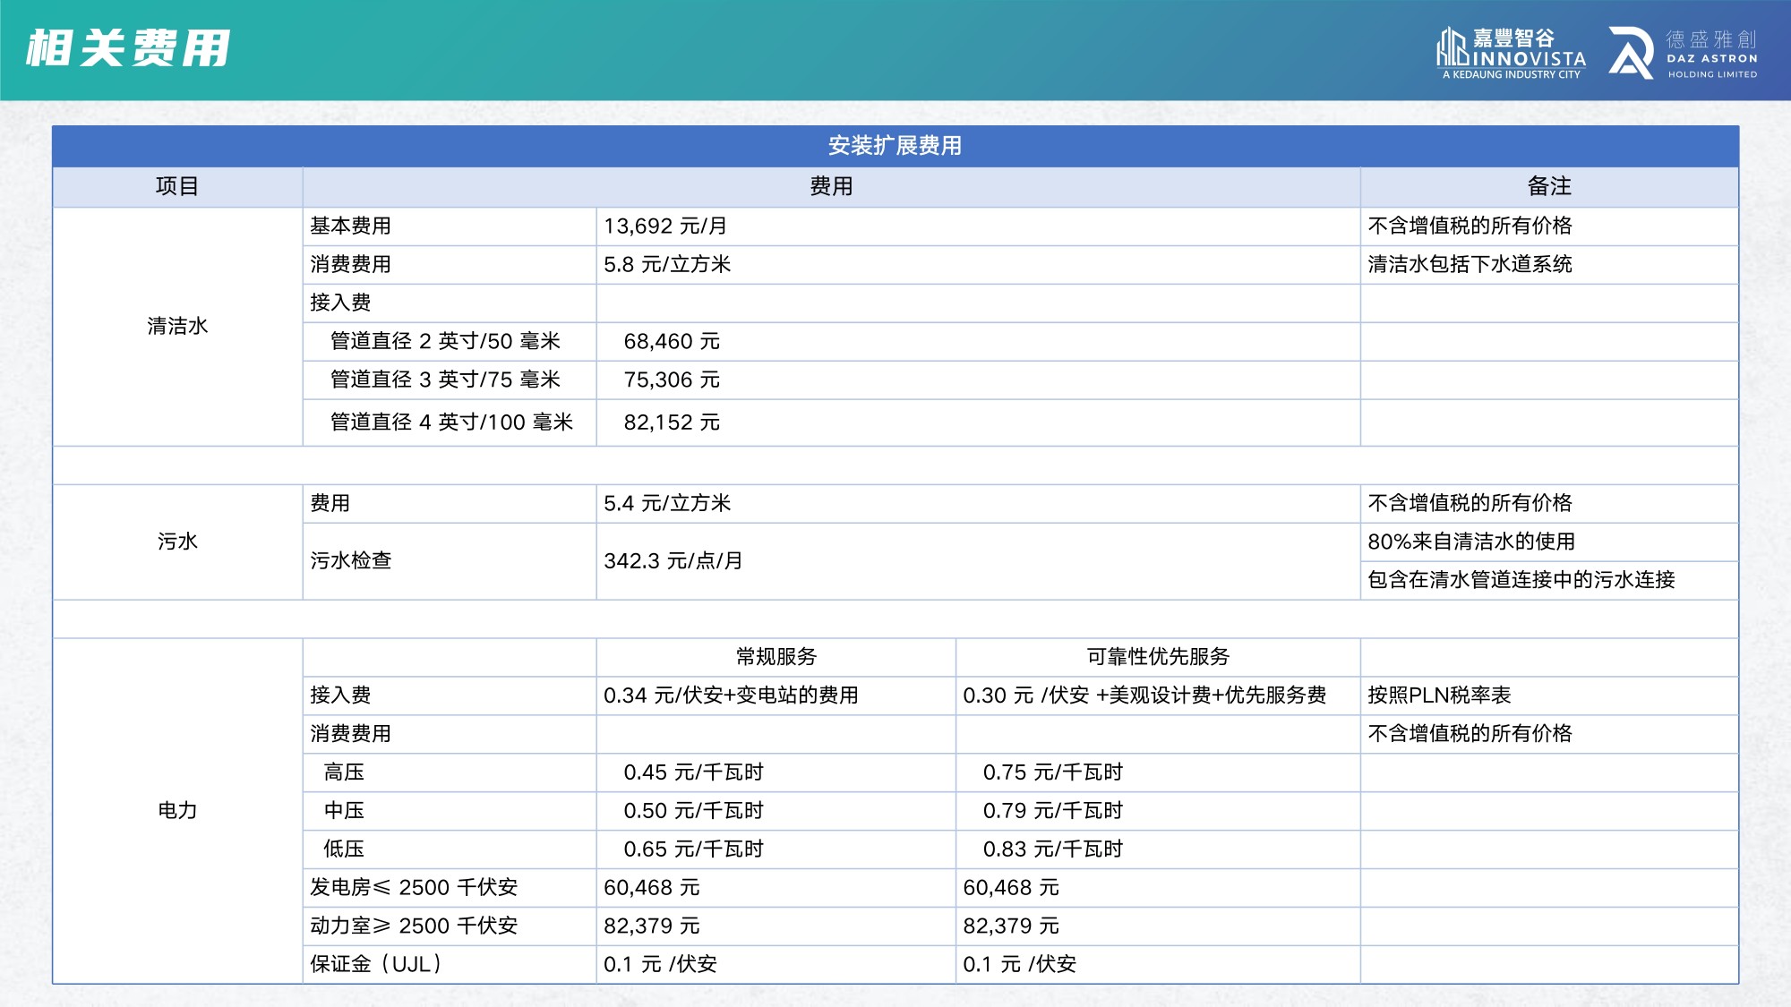Click the 备注 column header
1791x1007 pixels.
click(x=1549, y=186)
